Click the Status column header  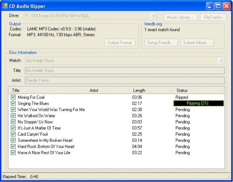(198, 90)
